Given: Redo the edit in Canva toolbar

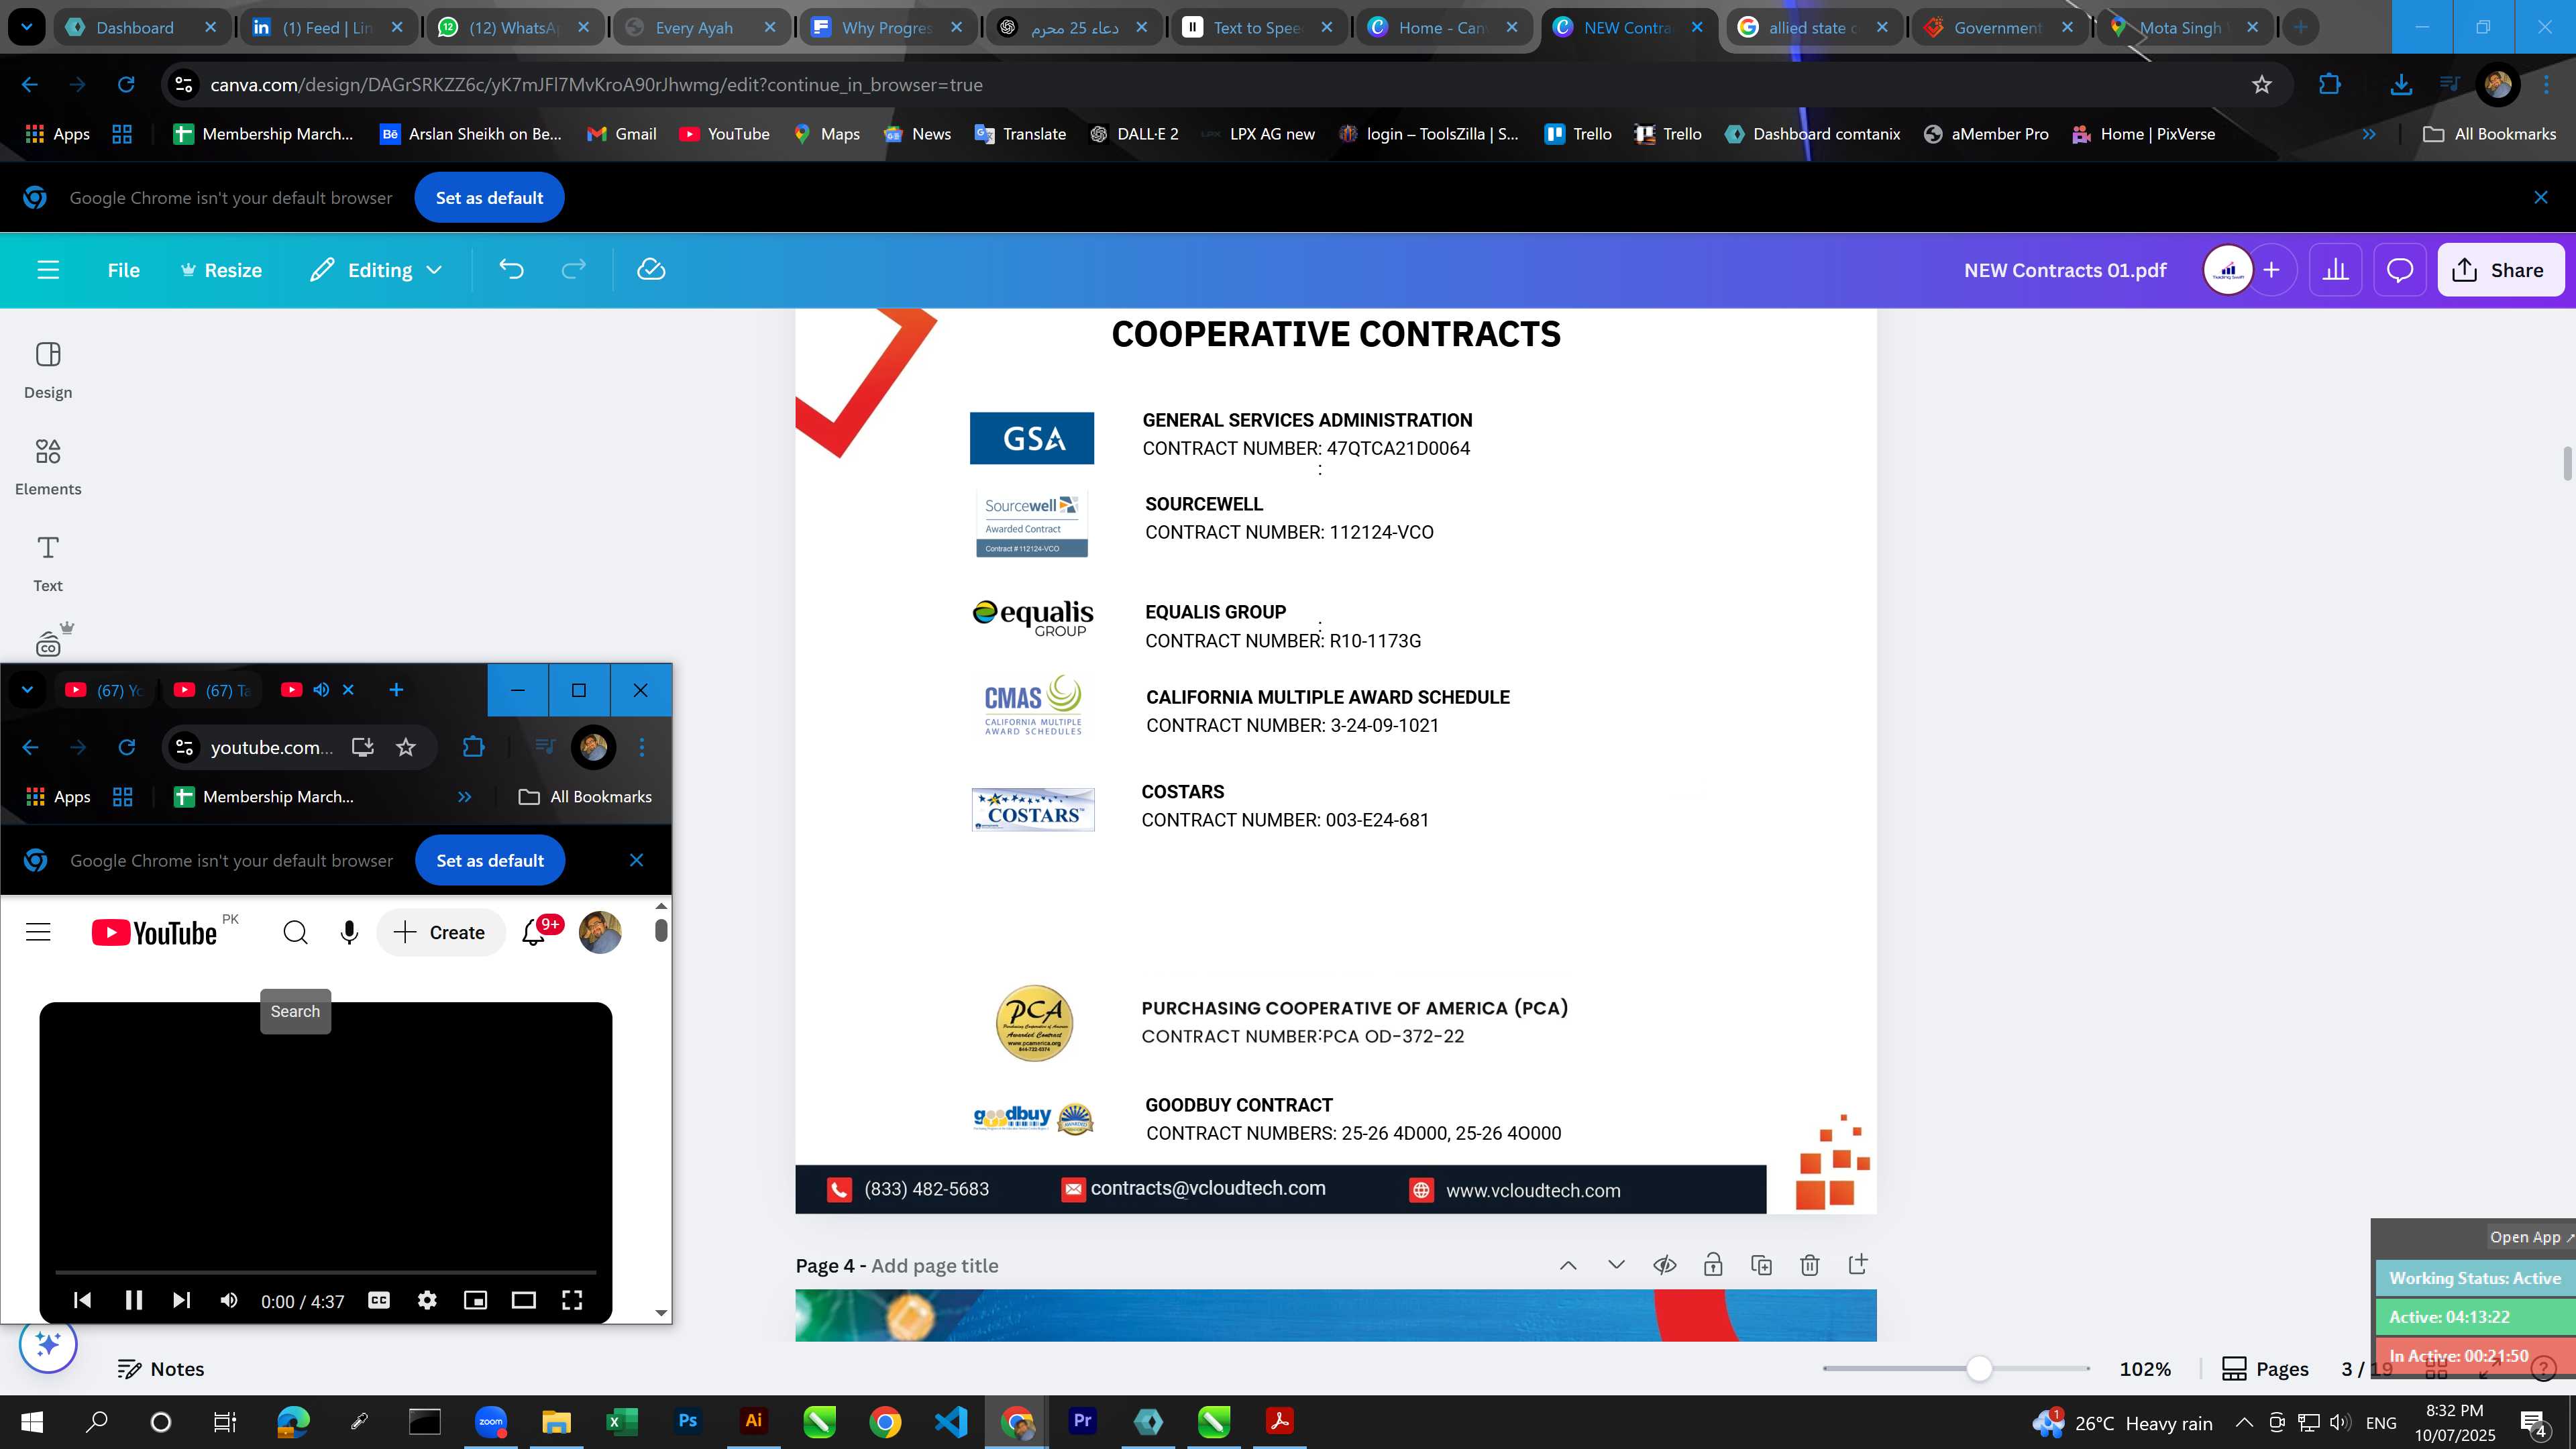Looking at the screenshot, I should pyautogui.click(x=573, y=270).
